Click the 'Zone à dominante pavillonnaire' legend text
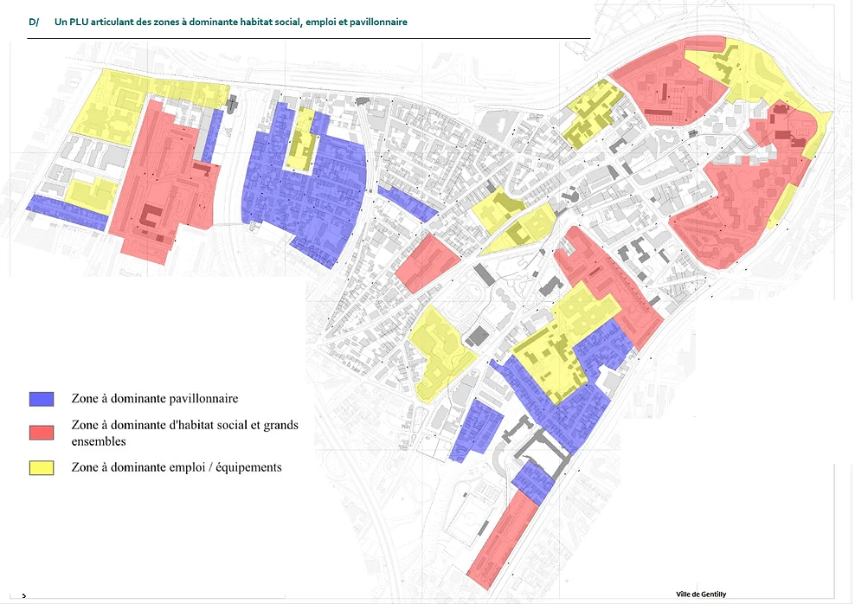855x604 pixels. (155, 399)
